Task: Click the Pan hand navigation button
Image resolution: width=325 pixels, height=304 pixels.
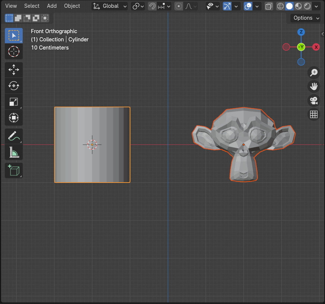Action: pyautogui.click(x=313, y=86)
